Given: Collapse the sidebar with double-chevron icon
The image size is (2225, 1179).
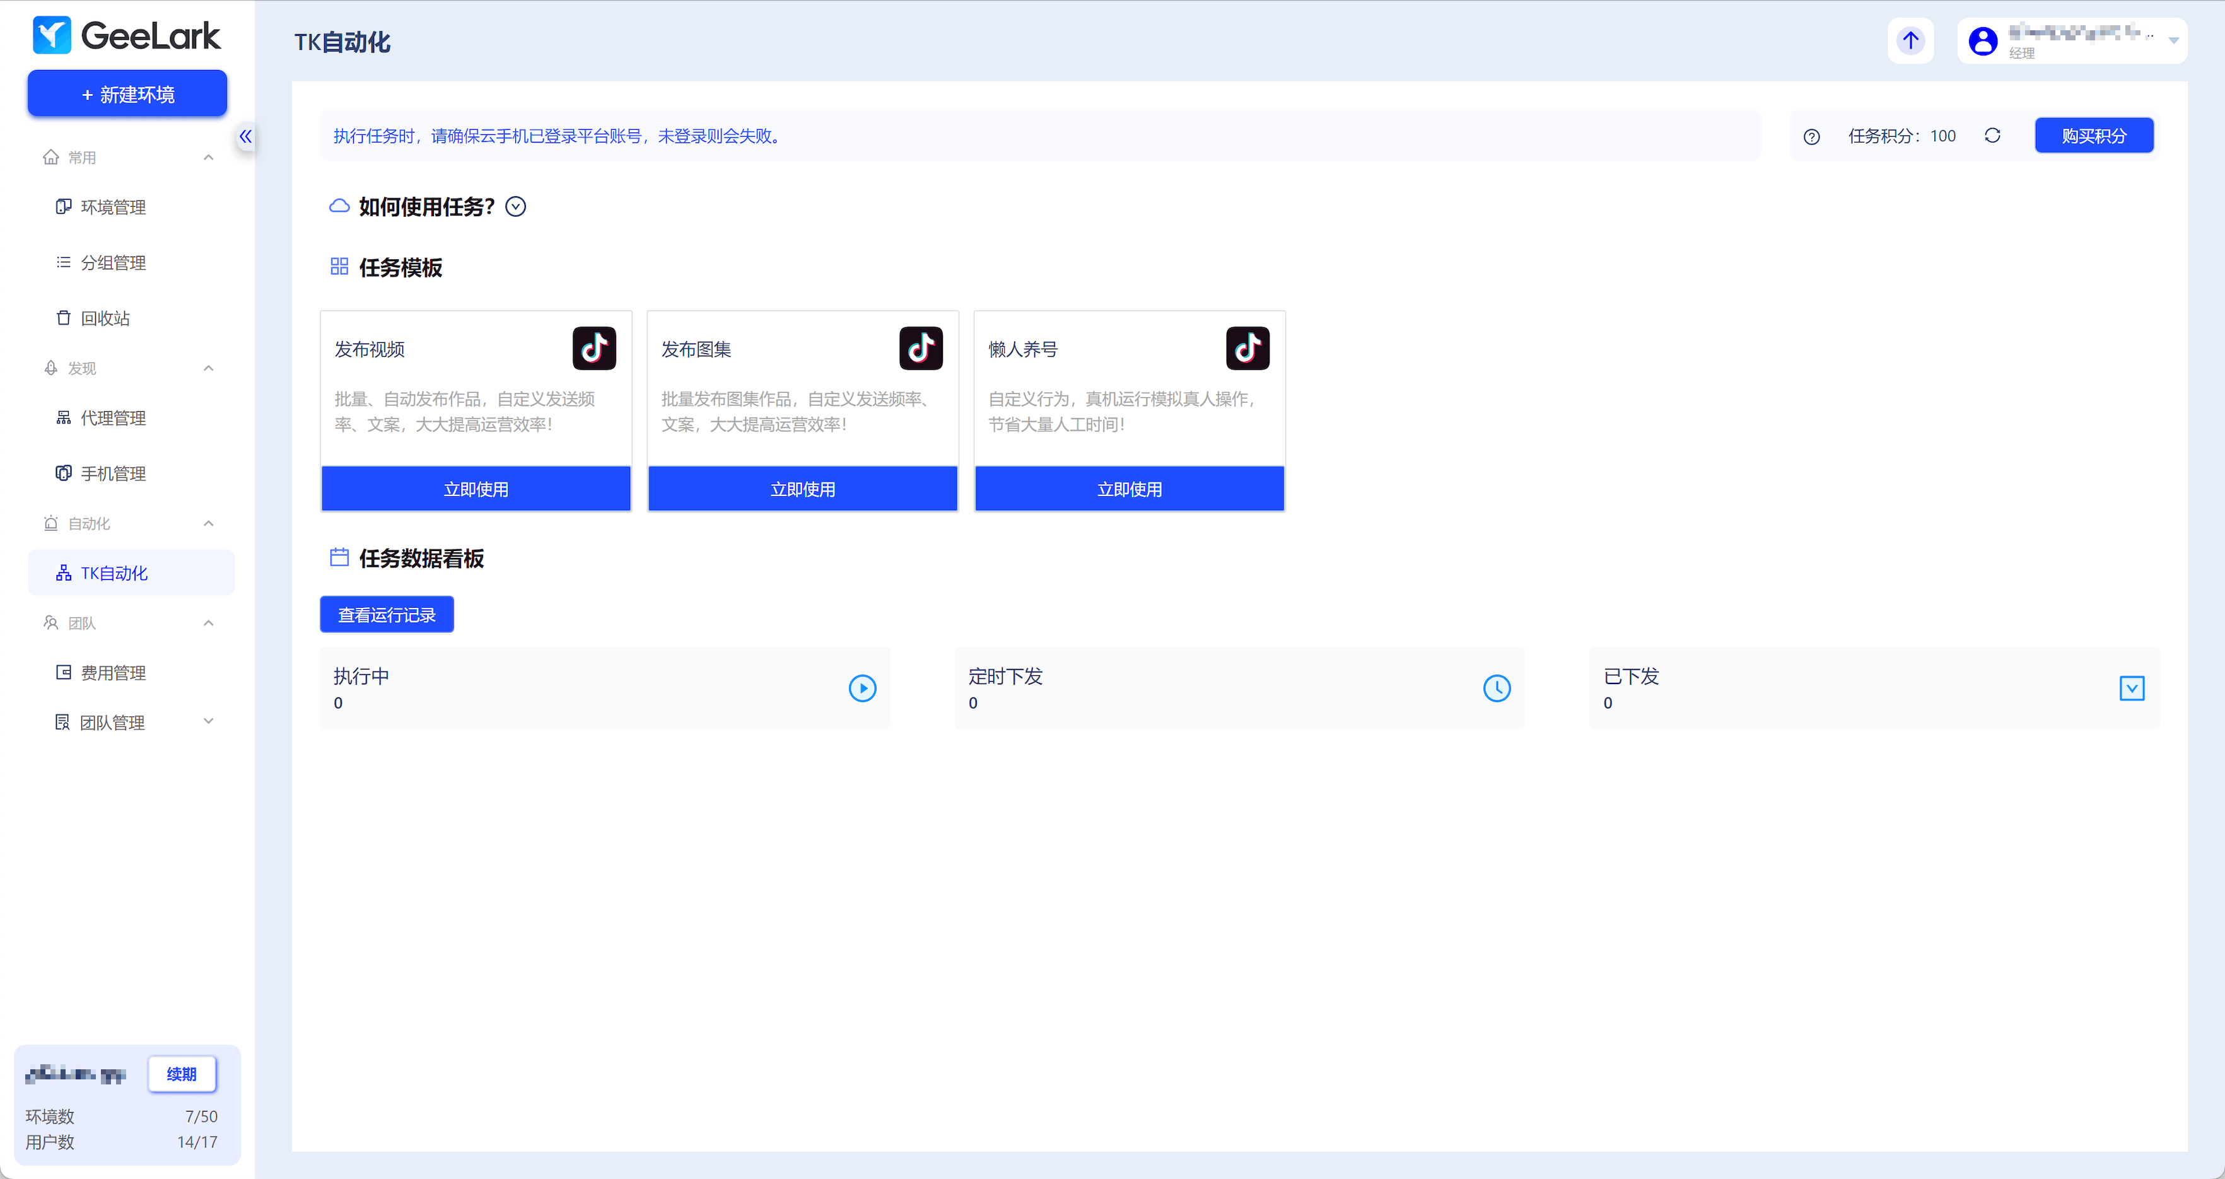Looking at the screenshot, I should coord(245,136).
